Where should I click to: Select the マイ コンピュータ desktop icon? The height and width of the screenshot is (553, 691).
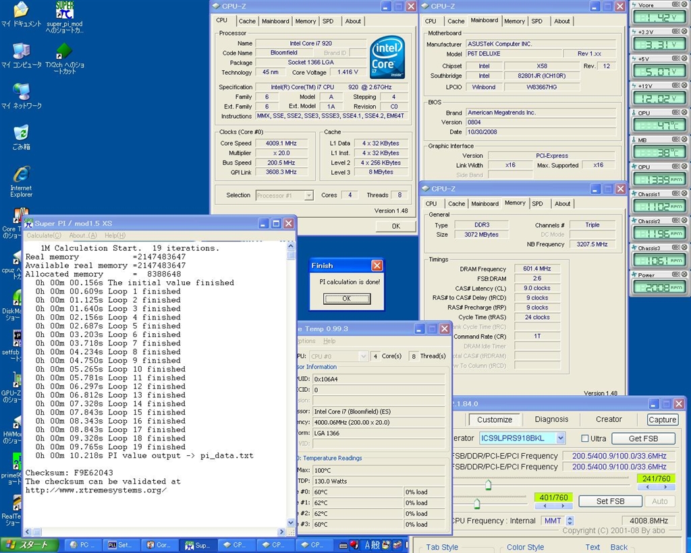tap(21, 52)
